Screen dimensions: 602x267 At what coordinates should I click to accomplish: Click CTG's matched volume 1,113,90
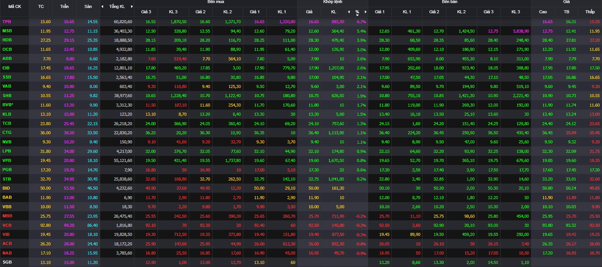(x=336, y=133)
